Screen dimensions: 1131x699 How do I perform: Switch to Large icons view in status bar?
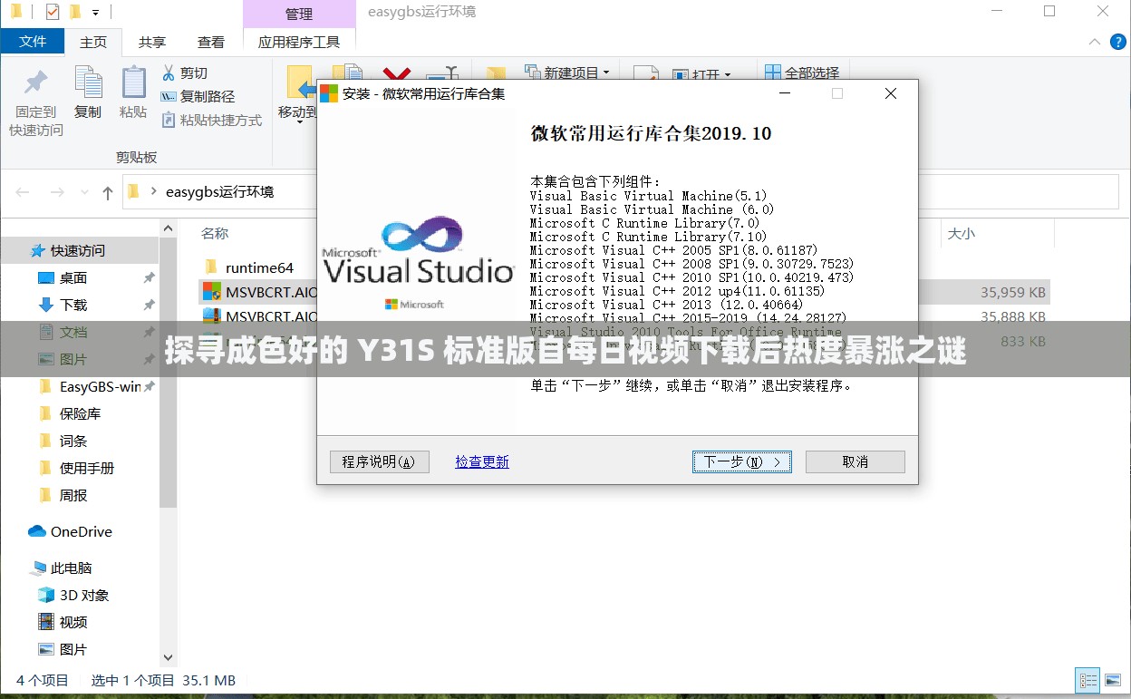pos(1114,680)
